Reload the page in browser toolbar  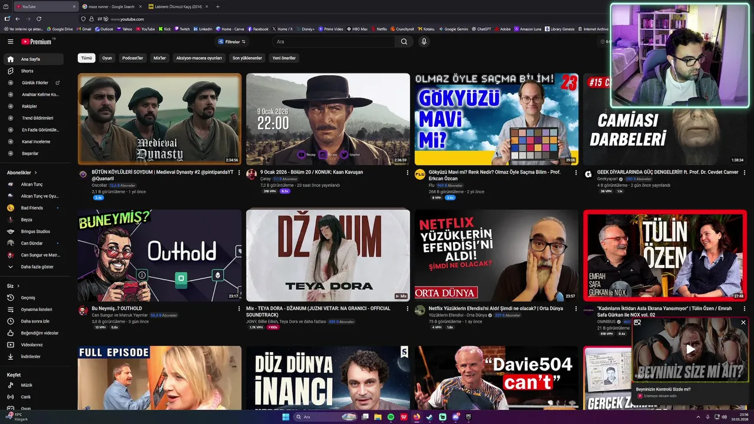coord(39,19)
